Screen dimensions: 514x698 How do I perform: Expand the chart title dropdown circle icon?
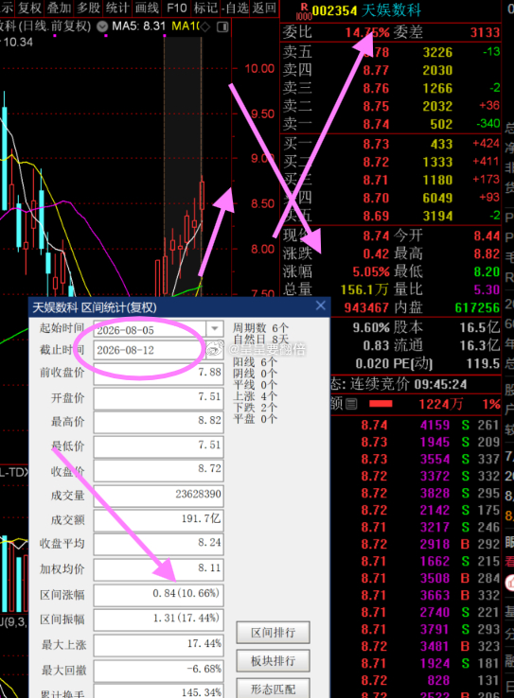click(x=102, y=26)
